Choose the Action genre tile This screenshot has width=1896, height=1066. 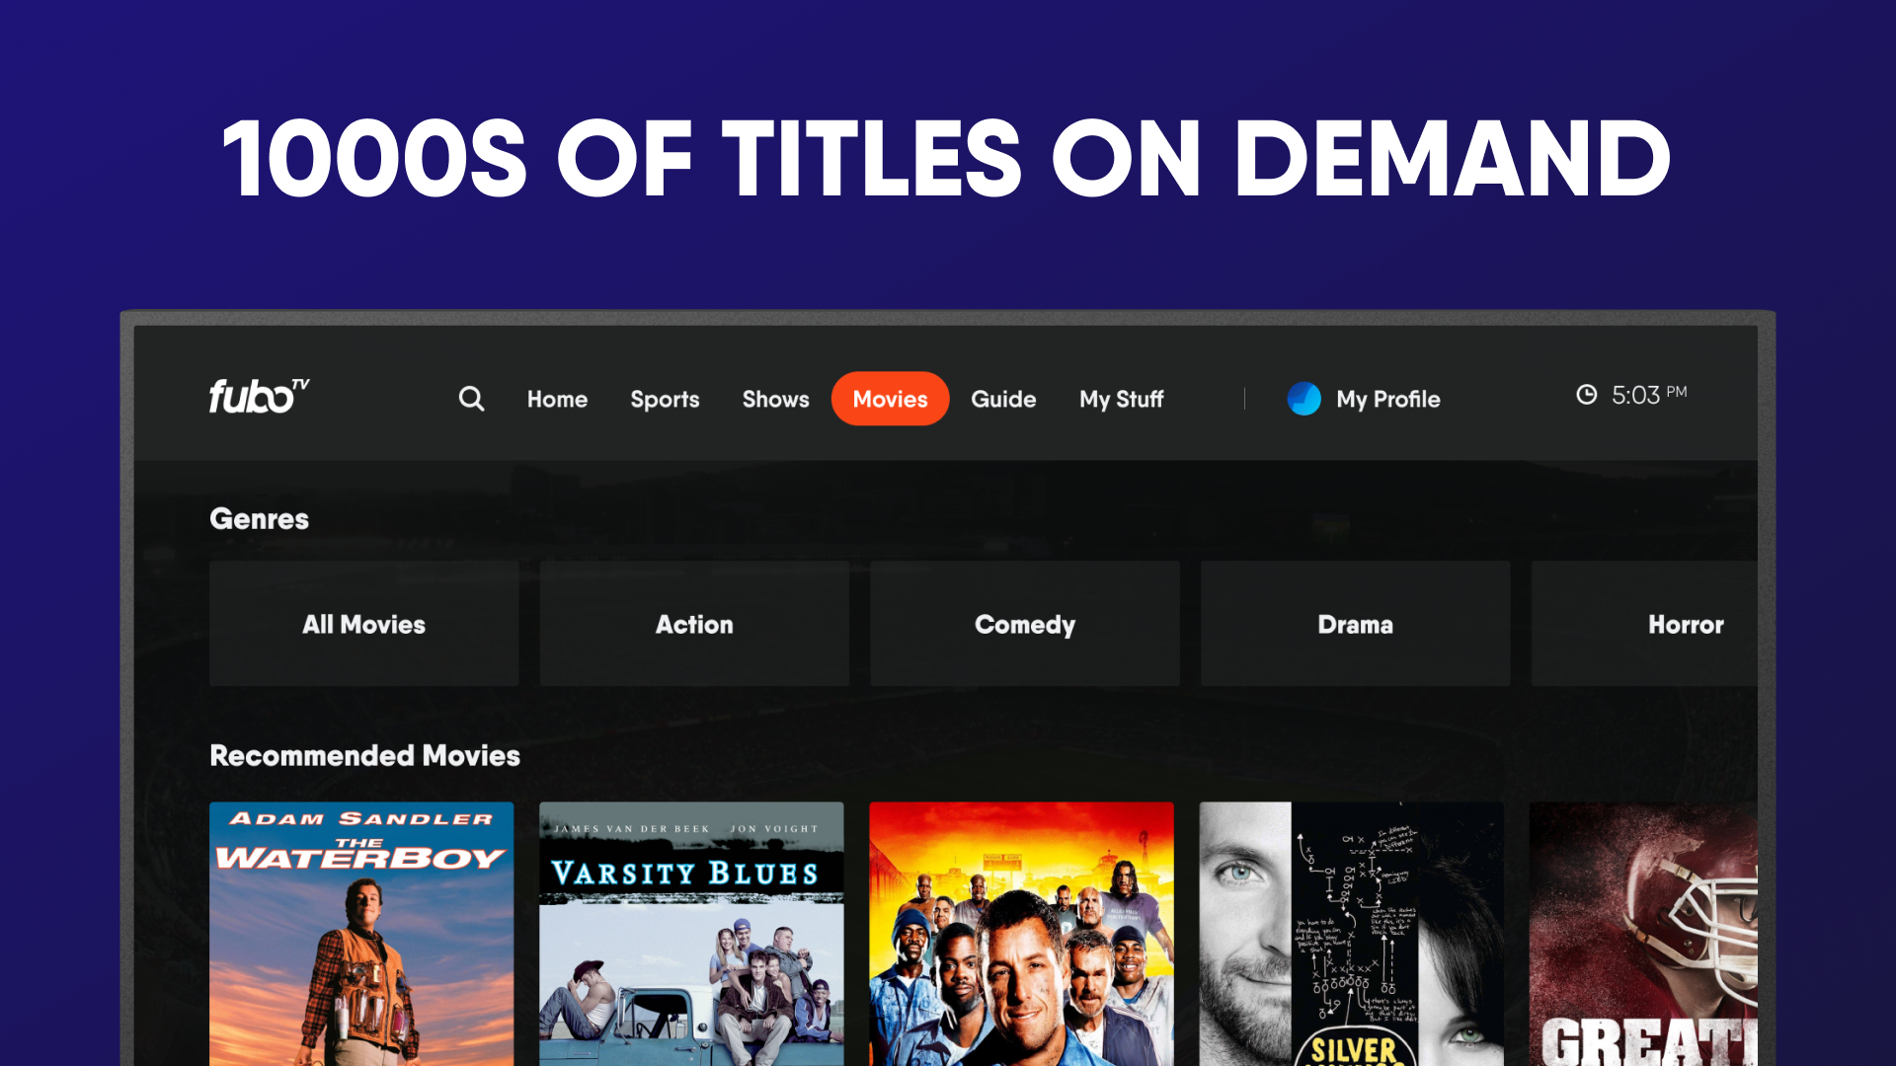point(694,624)
